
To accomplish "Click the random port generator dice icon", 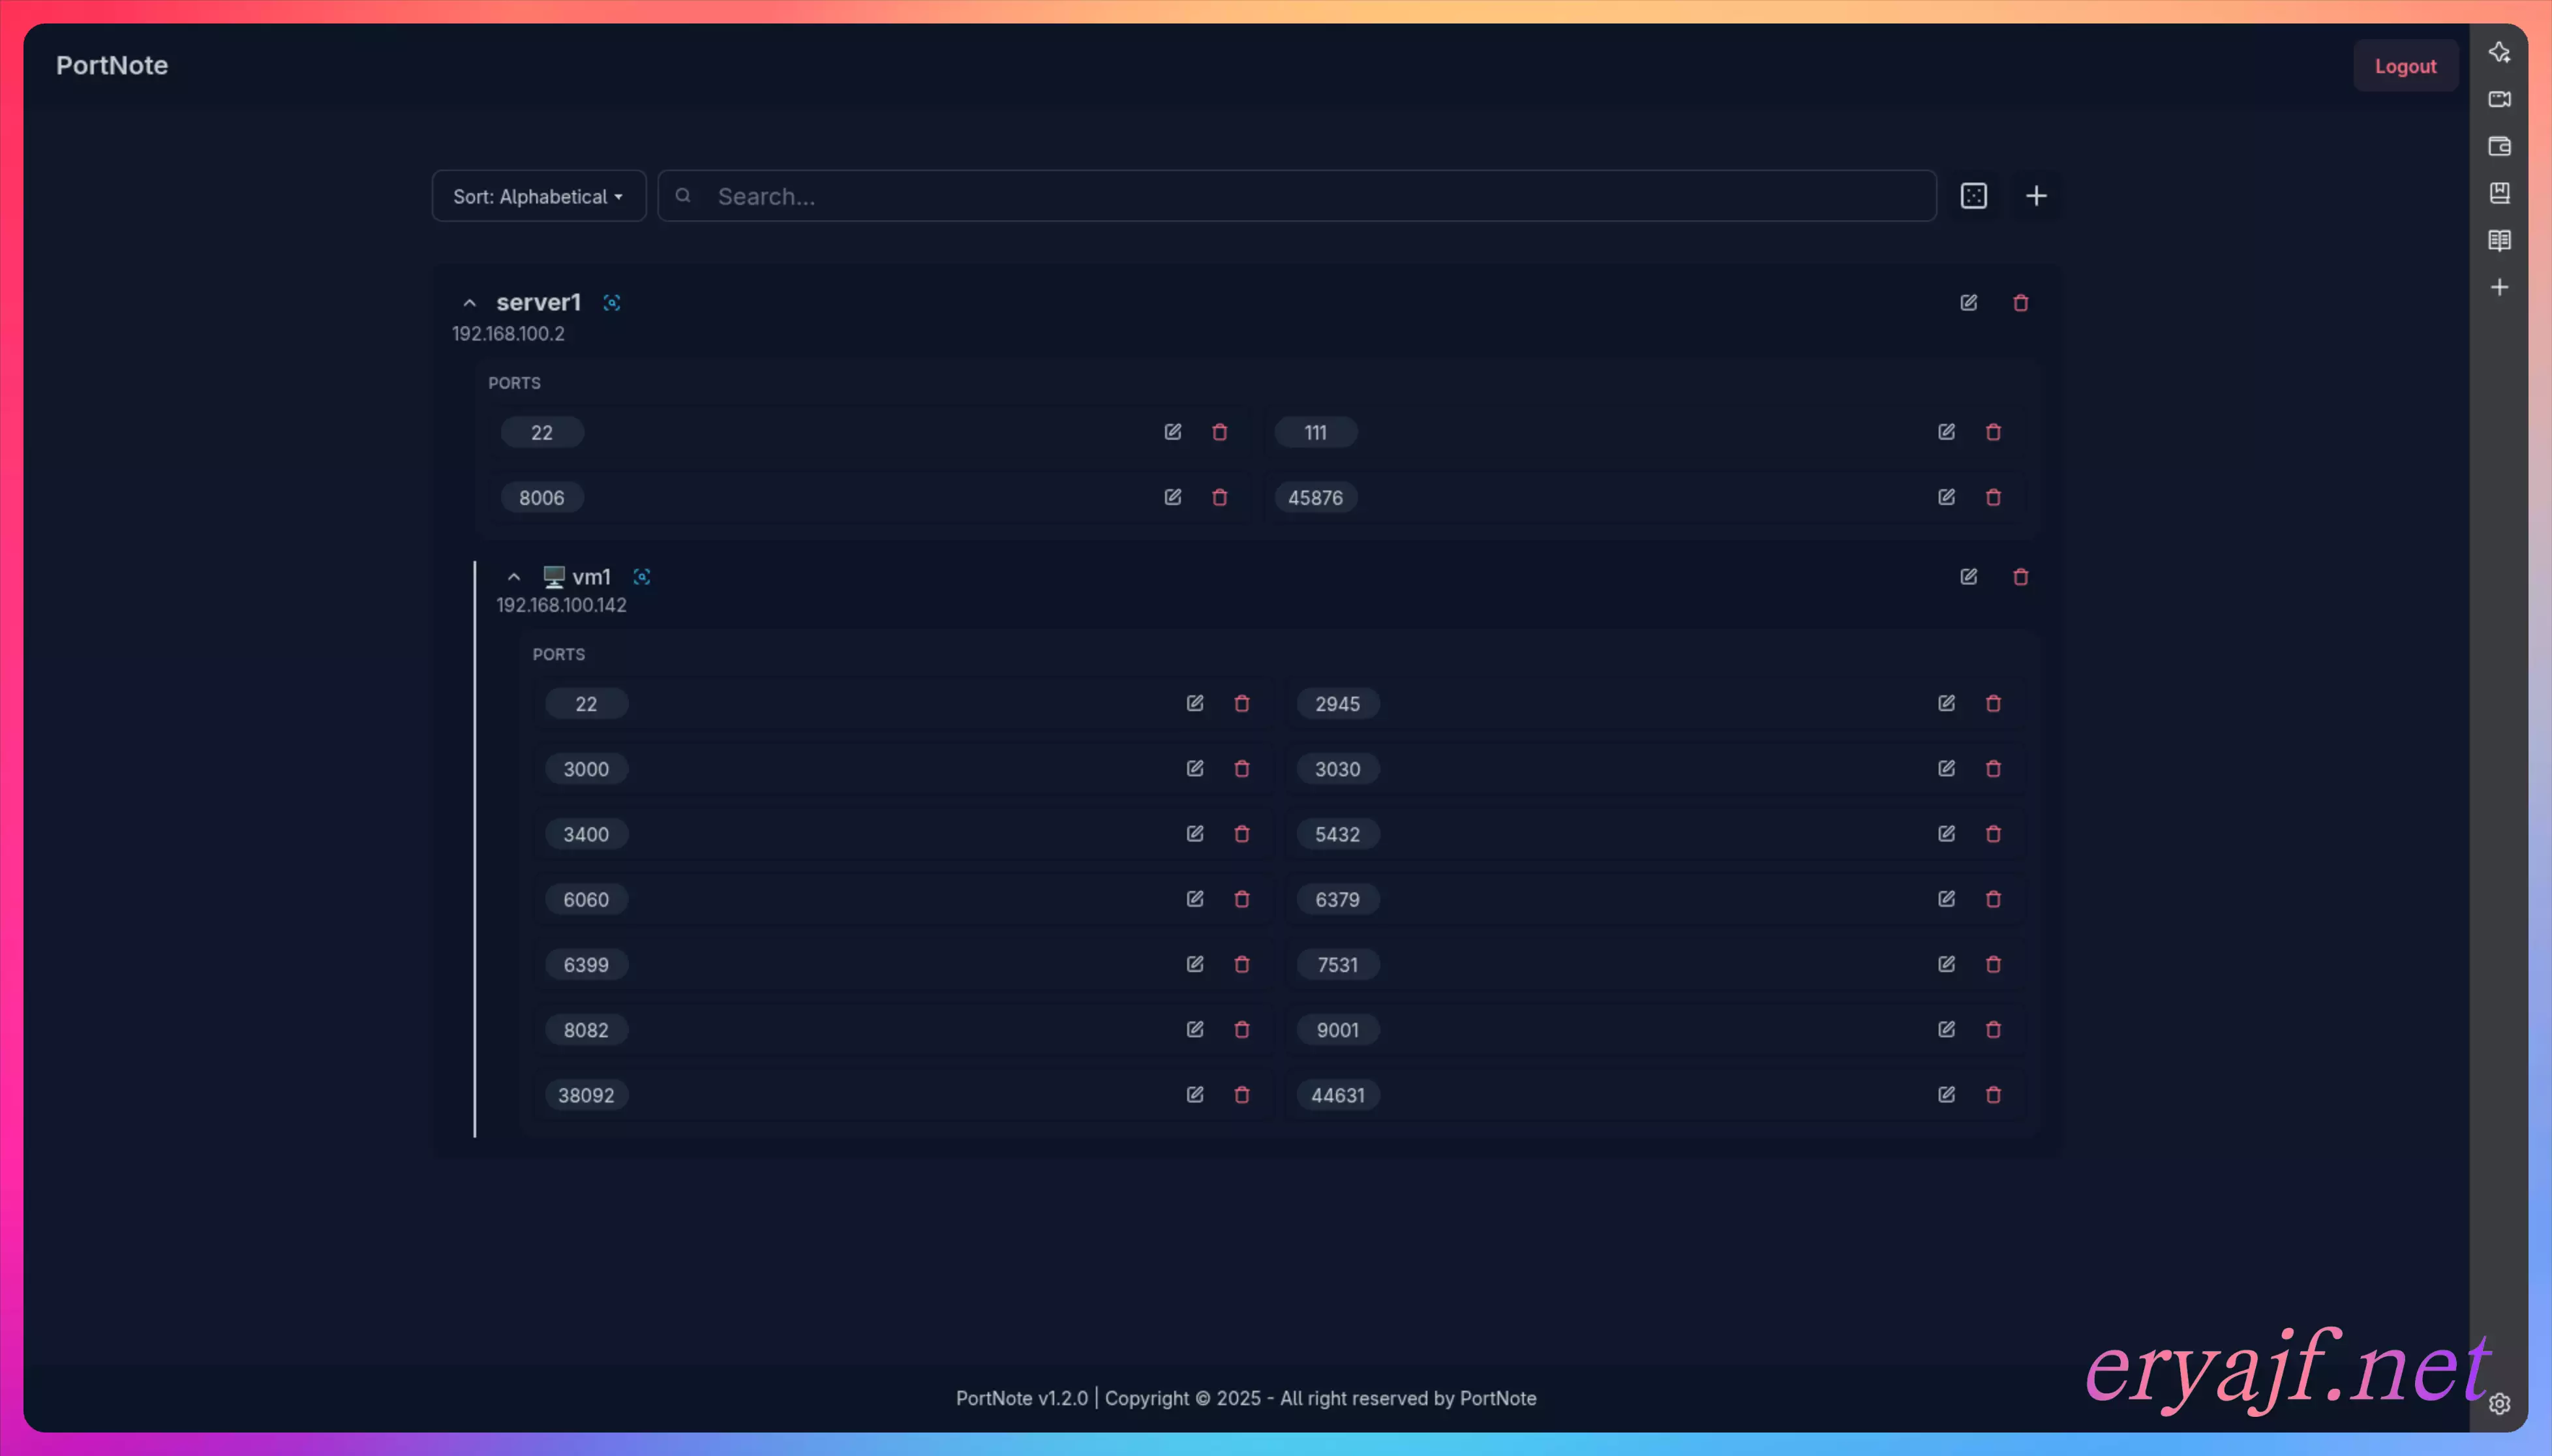I will [x=1973, y=196].
